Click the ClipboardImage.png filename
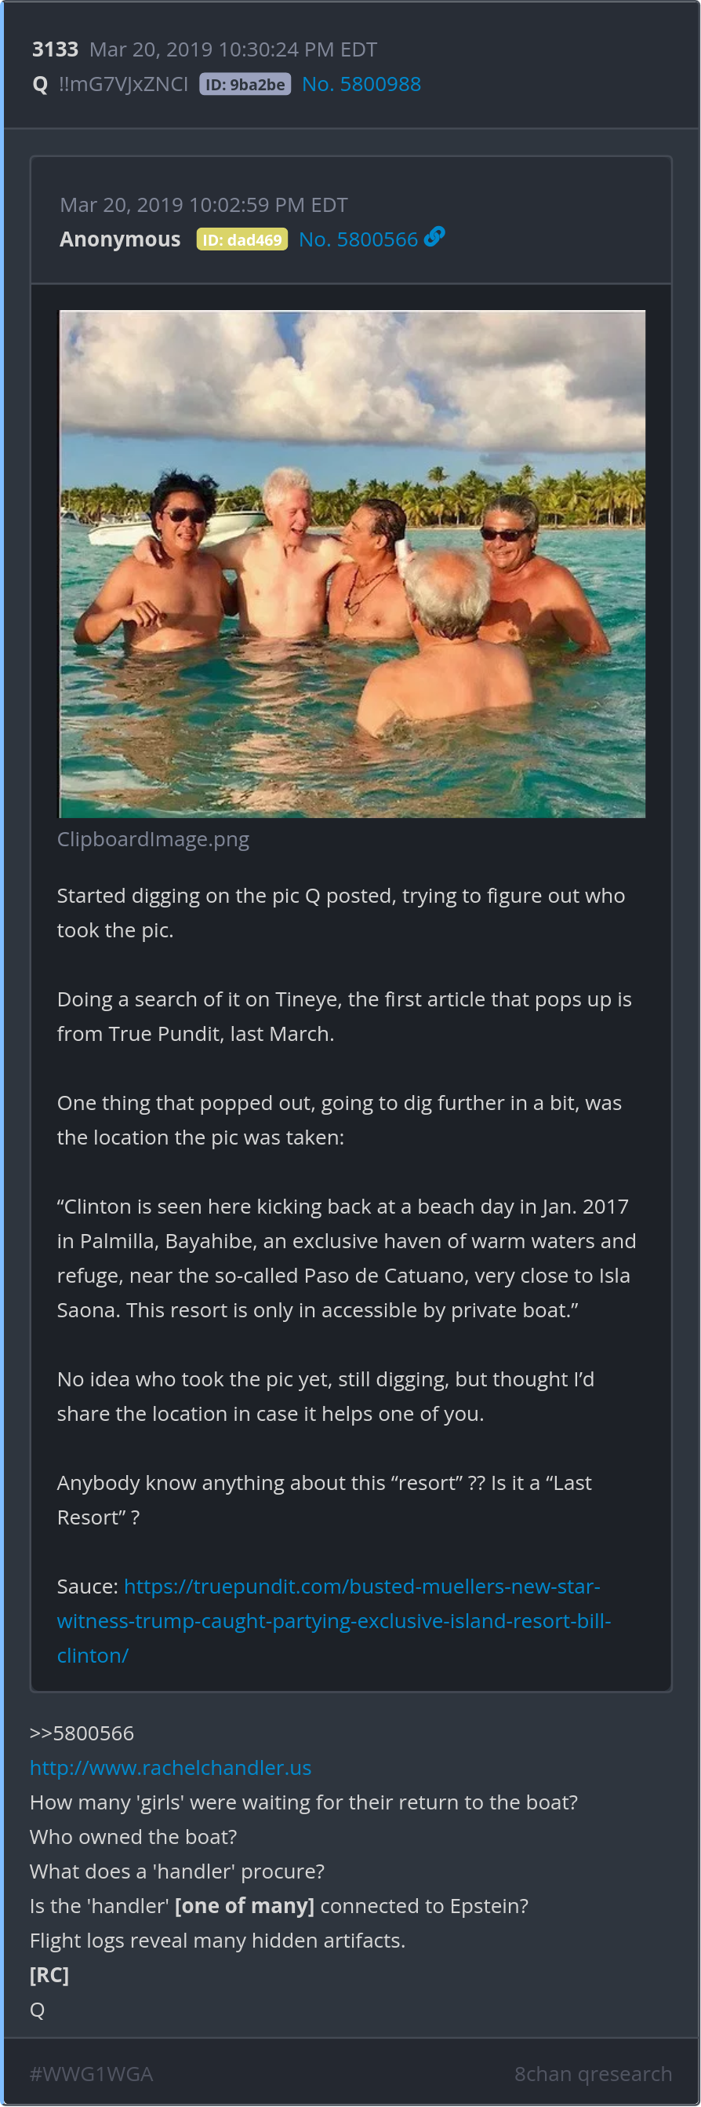 click(x=153, y=839)
